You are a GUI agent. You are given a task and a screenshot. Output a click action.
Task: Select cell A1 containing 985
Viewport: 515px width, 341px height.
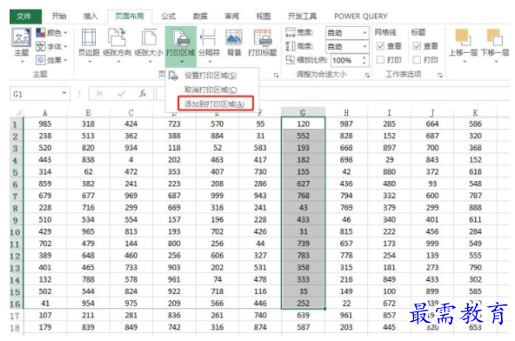[x=45, y=124]
